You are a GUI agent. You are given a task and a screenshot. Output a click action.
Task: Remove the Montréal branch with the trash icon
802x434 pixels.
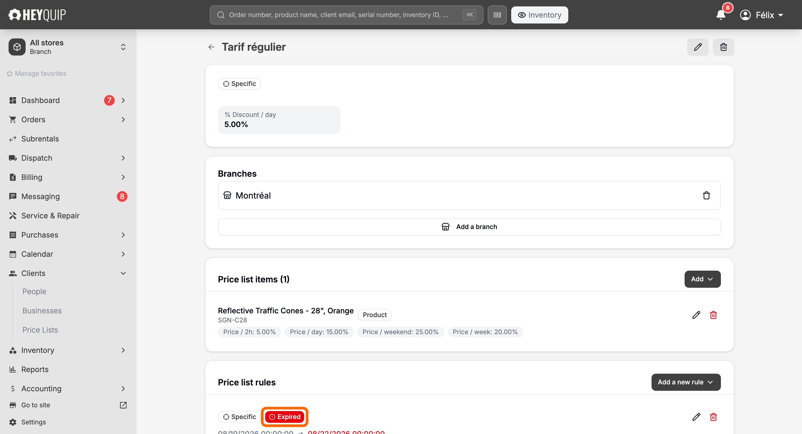click(x=706, y=195)
